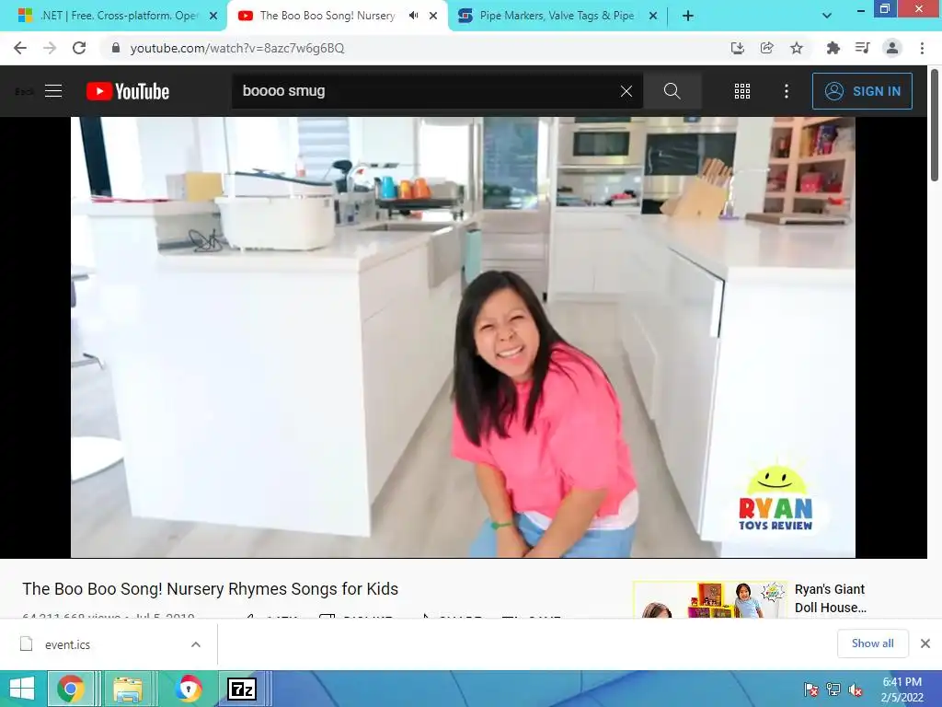The height and width of the screenshot is (707, 942).
Task: Click the SIGN IN button
Action: point(862,91)
